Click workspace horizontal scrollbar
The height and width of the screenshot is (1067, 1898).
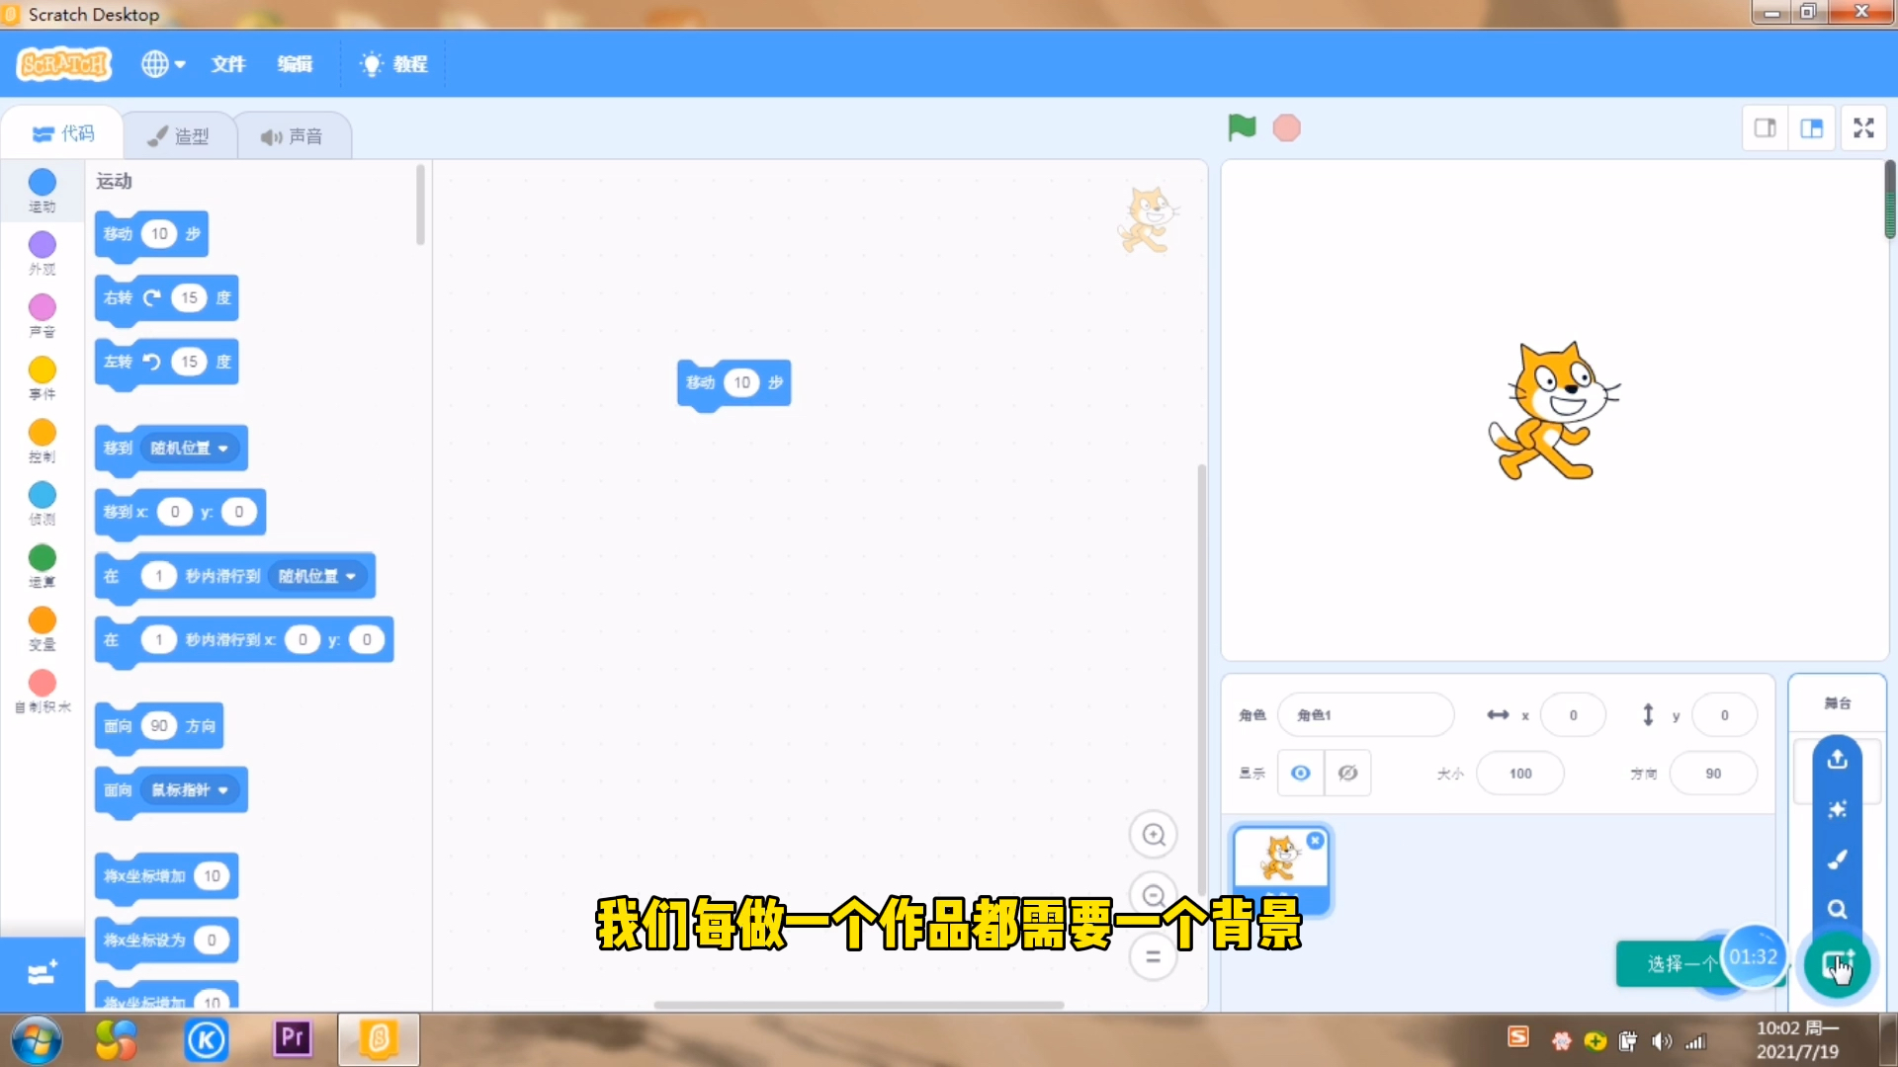coord(858,1006)
